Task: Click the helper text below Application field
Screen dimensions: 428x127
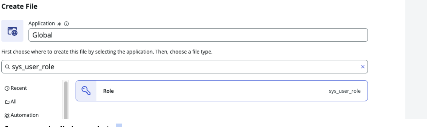Action: click(107, 52)
